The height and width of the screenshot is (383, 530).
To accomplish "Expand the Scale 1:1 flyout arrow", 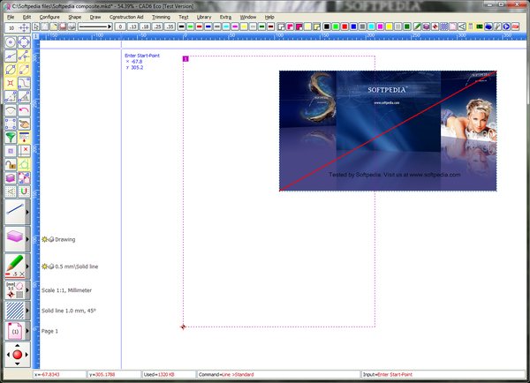I will [x=27, y=290].
